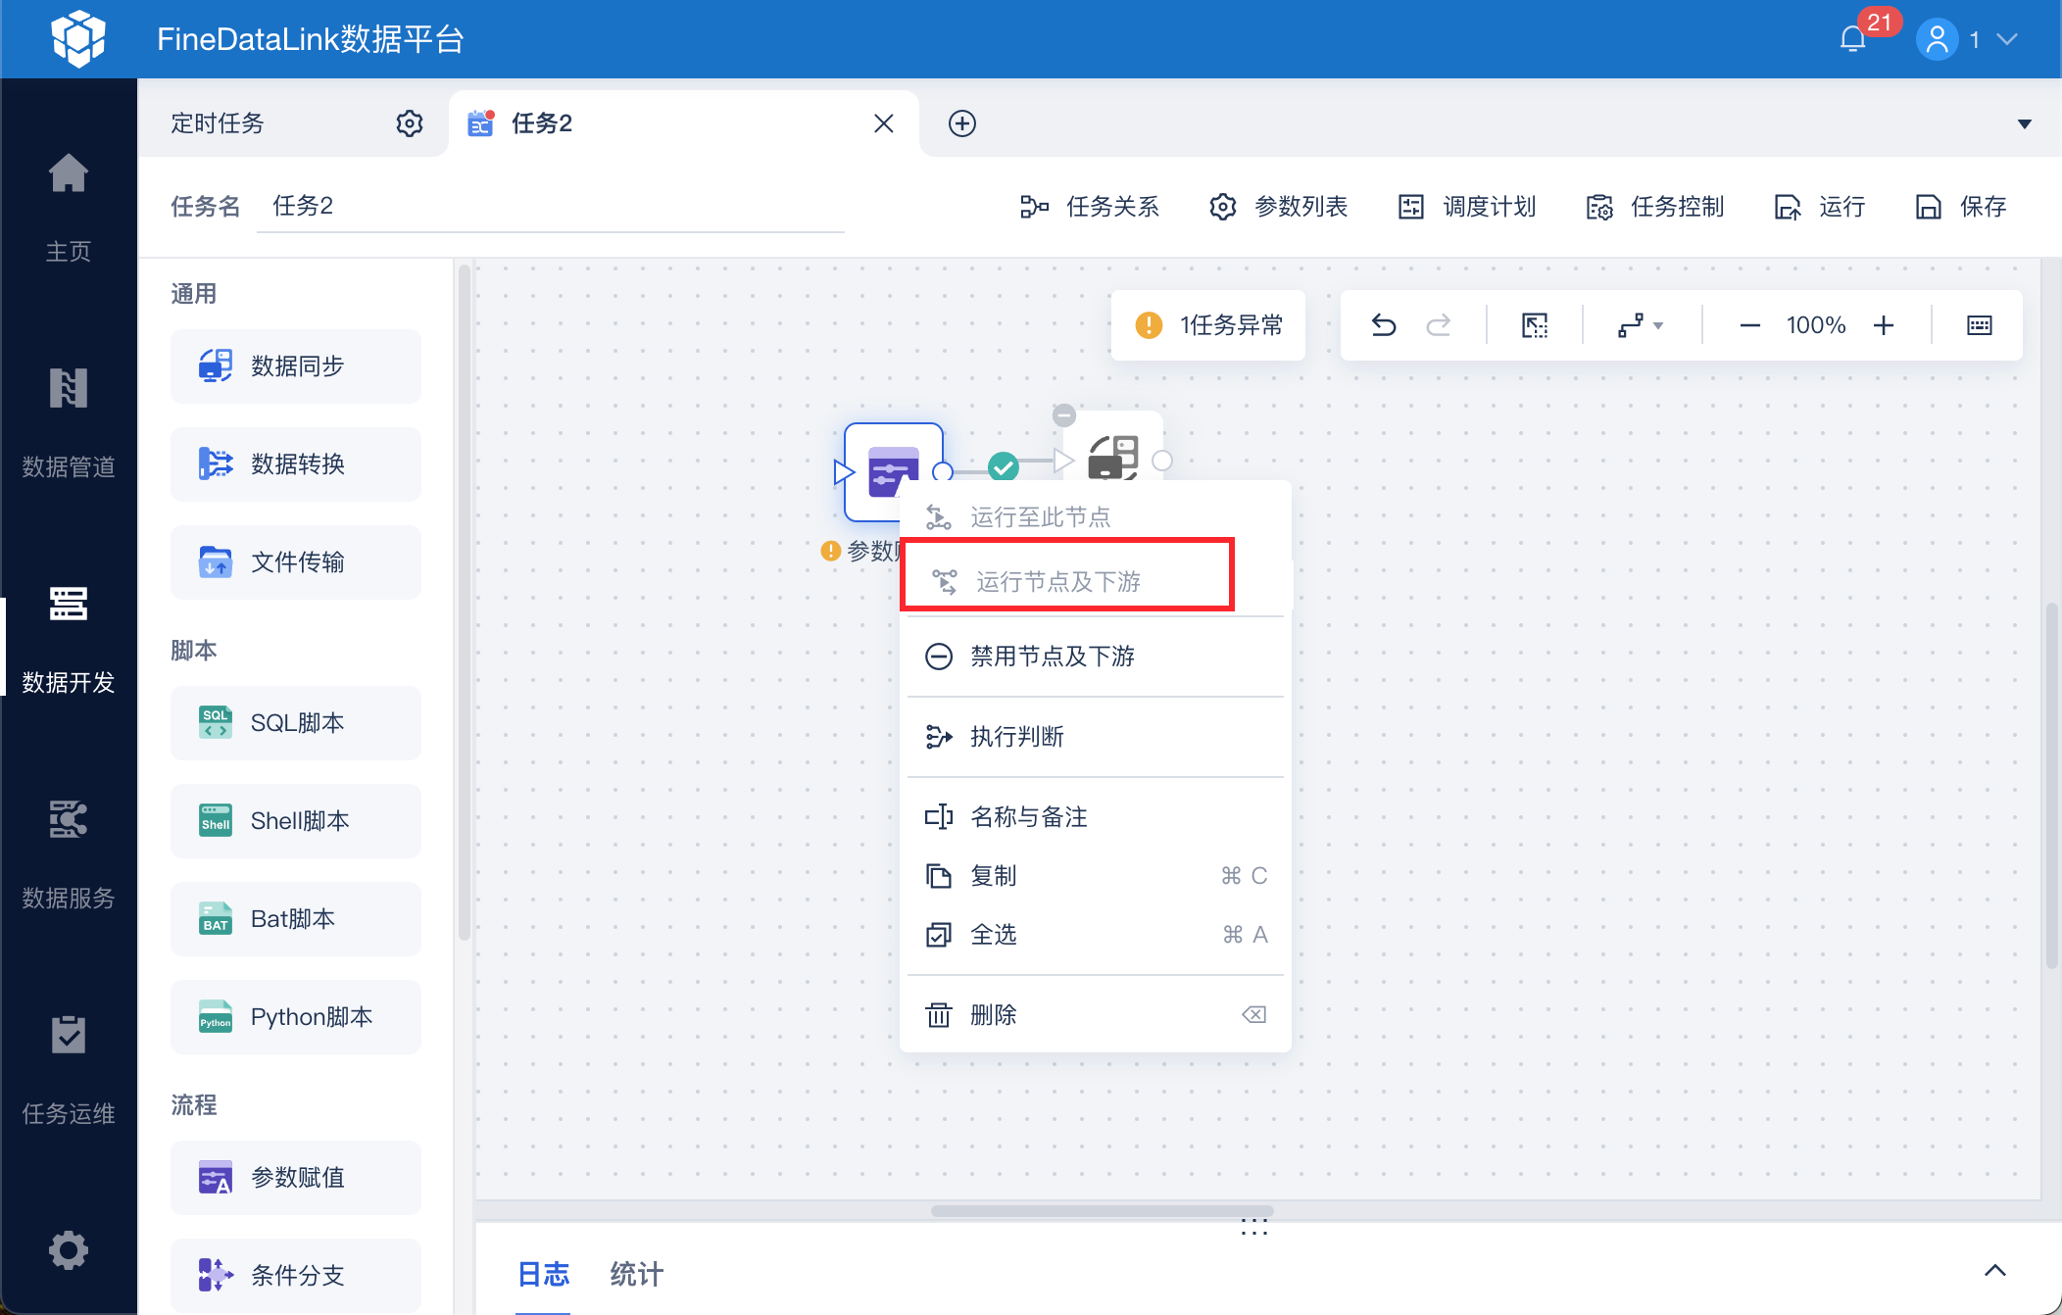This screenshot has height=1315, width=2062.
Task: Click the 保存 button
Action: point(1961,207)
